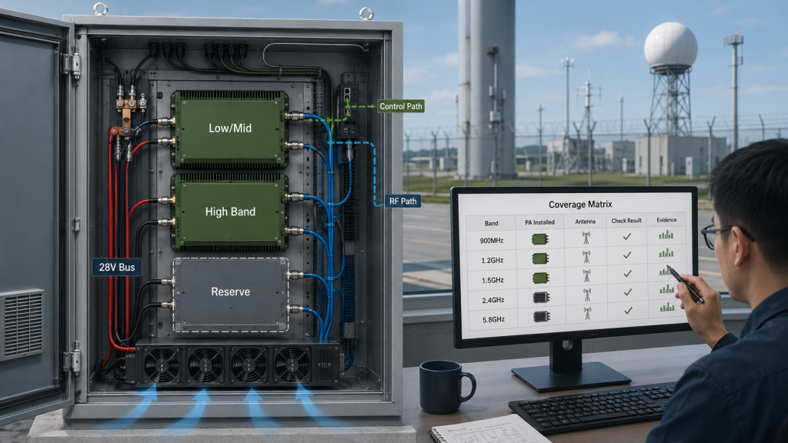Click the PA Installed column header

coord(539,222)
